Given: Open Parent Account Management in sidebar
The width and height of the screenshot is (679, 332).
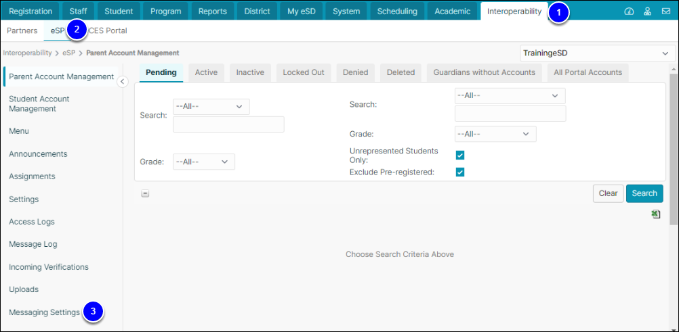Looking at the screenshot, I should (x=61, y=76).
